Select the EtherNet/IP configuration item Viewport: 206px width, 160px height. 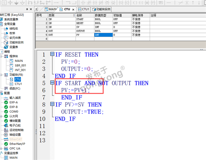tap(18, 144)
